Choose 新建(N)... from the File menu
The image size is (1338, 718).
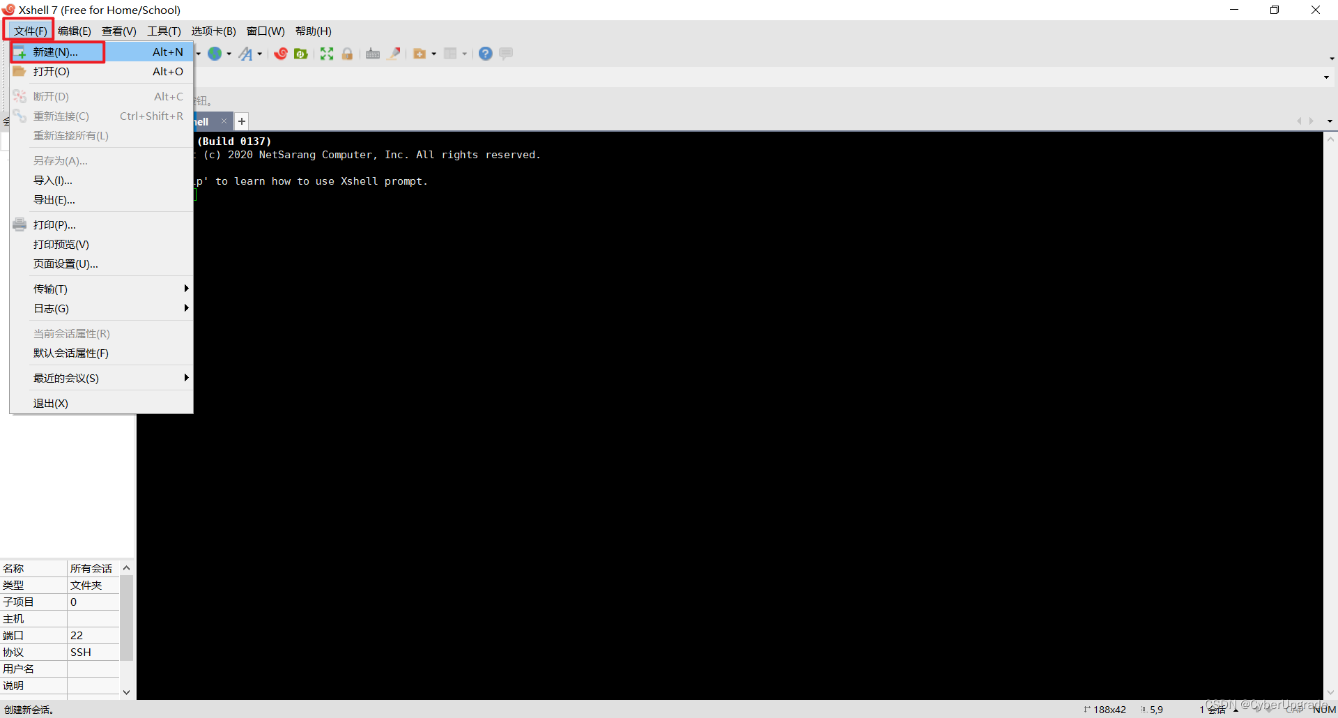(x=102, y=52)
